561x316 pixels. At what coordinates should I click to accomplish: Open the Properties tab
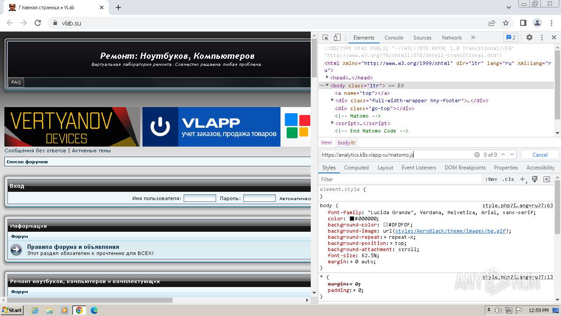click(506, 168)
